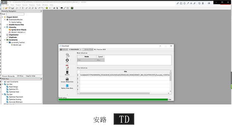Click the Add file icon
232x132 pixels.
[67, 66]
